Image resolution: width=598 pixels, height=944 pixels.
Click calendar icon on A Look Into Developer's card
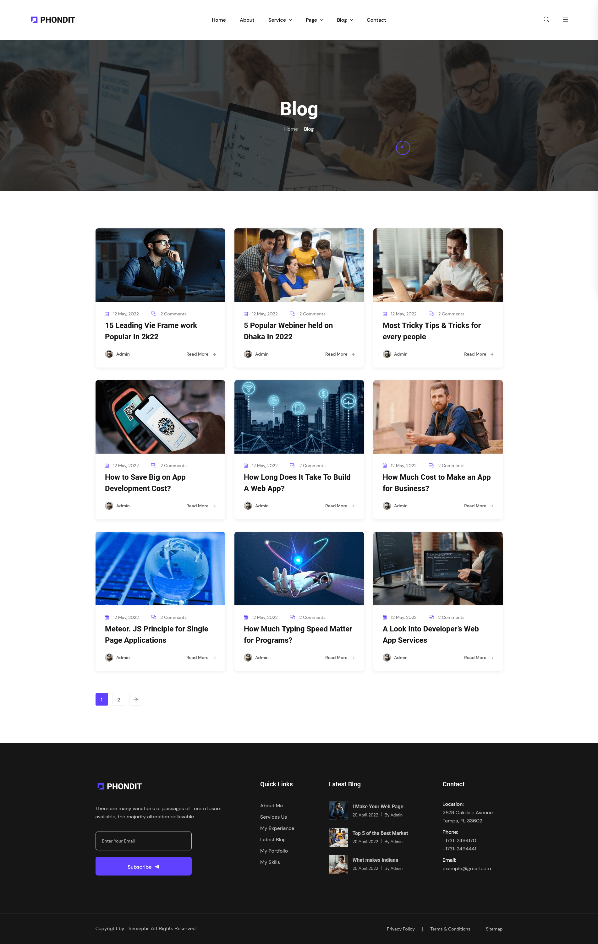pos(385,617)
